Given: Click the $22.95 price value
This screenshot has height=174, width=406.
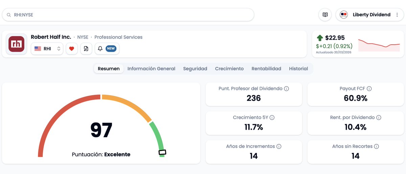Looking at the screenshot, I should 335,38.
